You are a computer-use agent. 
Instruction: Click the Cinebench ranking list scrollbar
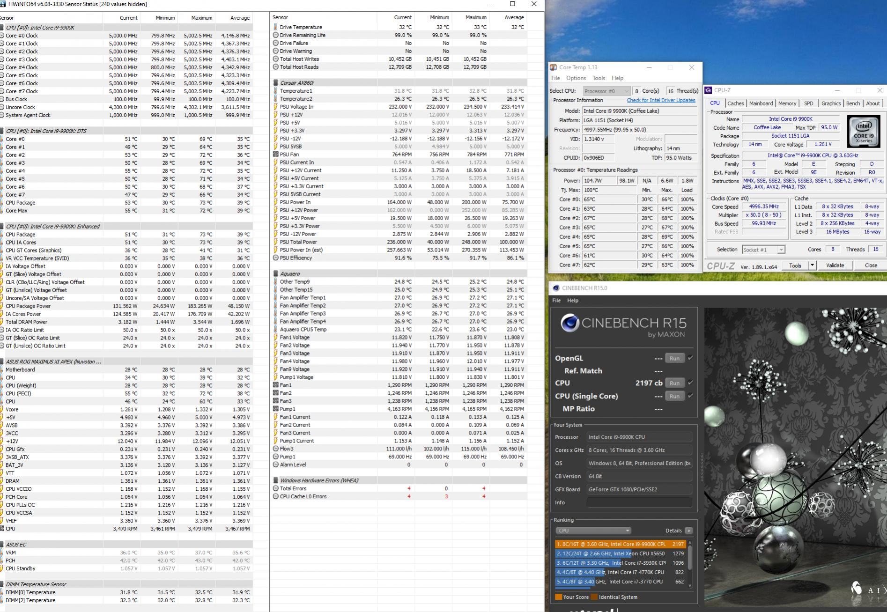690,564
